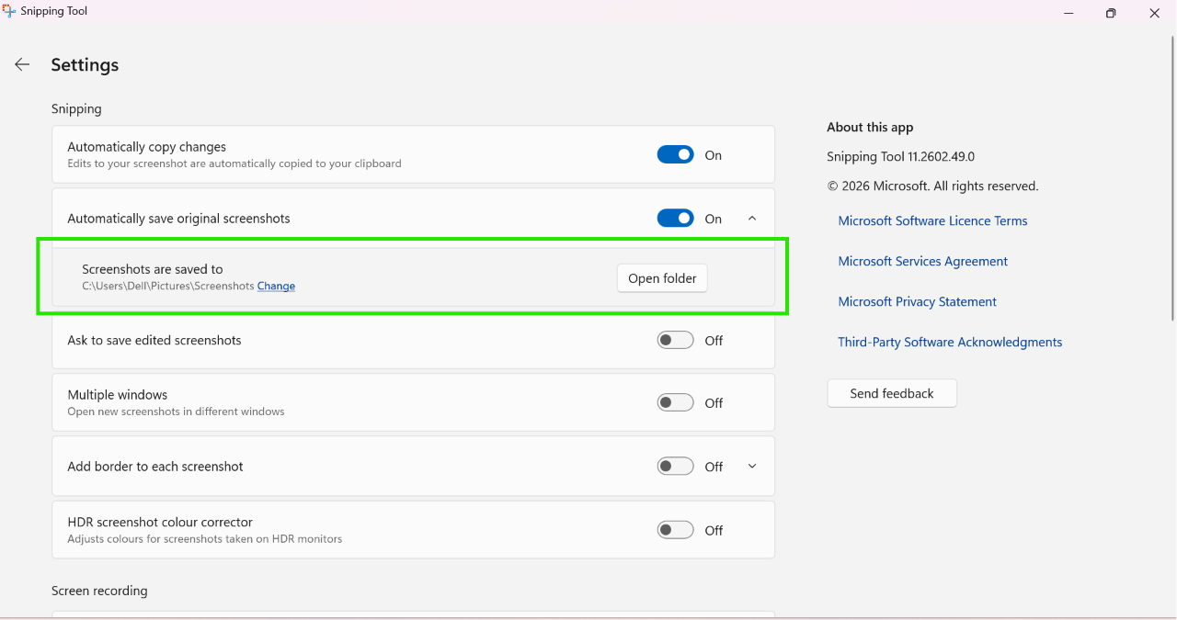Click the Snipping Tool 11.2602.49.0 version text
This screenshot has width=1177, height=620.
900,156
